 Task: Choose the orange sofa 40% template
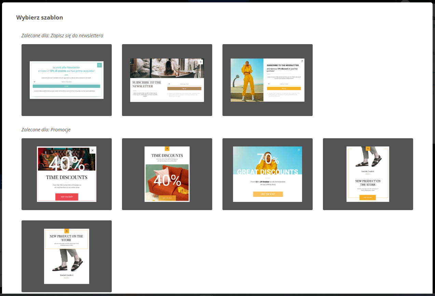click(167, 174)
